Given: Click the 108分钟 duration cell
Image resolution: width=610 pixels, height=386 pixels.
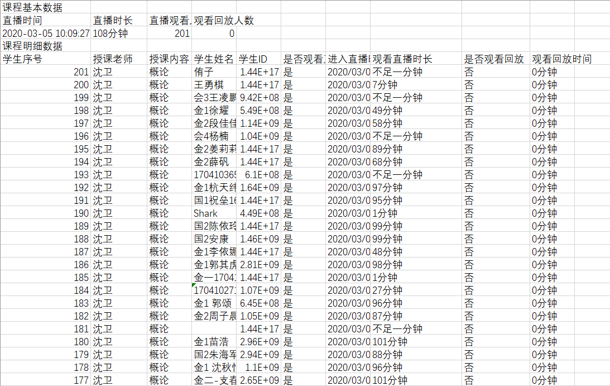Looking at the screenshot, I should click(111, 34).
